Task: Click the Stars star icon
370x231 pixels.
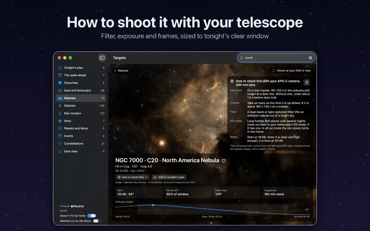Action: tap(60, 121)
